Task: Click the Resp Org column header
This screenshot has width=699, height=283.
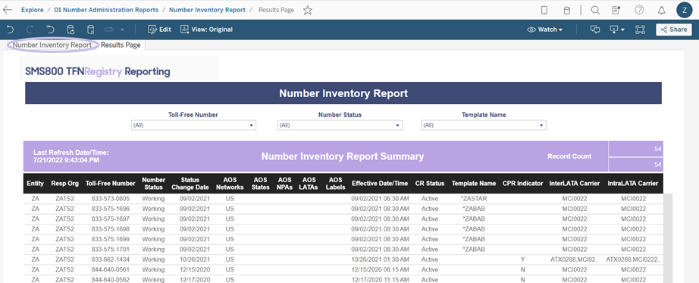Action: [x=64, y=184]
